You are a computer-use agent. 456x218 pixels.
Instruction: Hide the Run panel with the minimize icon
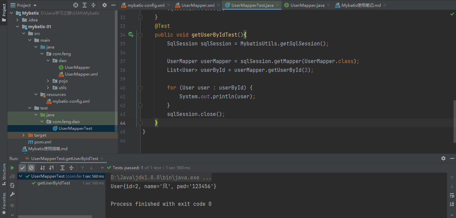(x=452, y=158)
